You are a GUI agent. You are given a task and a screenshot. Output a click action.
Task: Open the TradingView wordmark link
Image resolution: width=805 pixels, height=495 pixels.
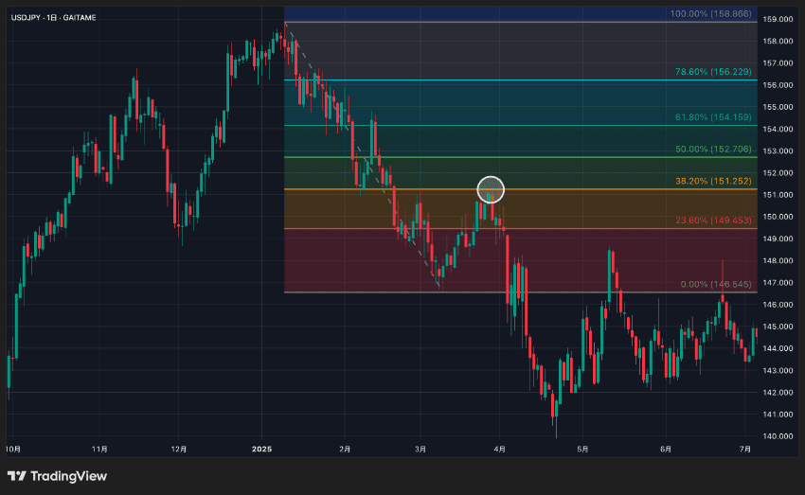(x=68, y=476)
